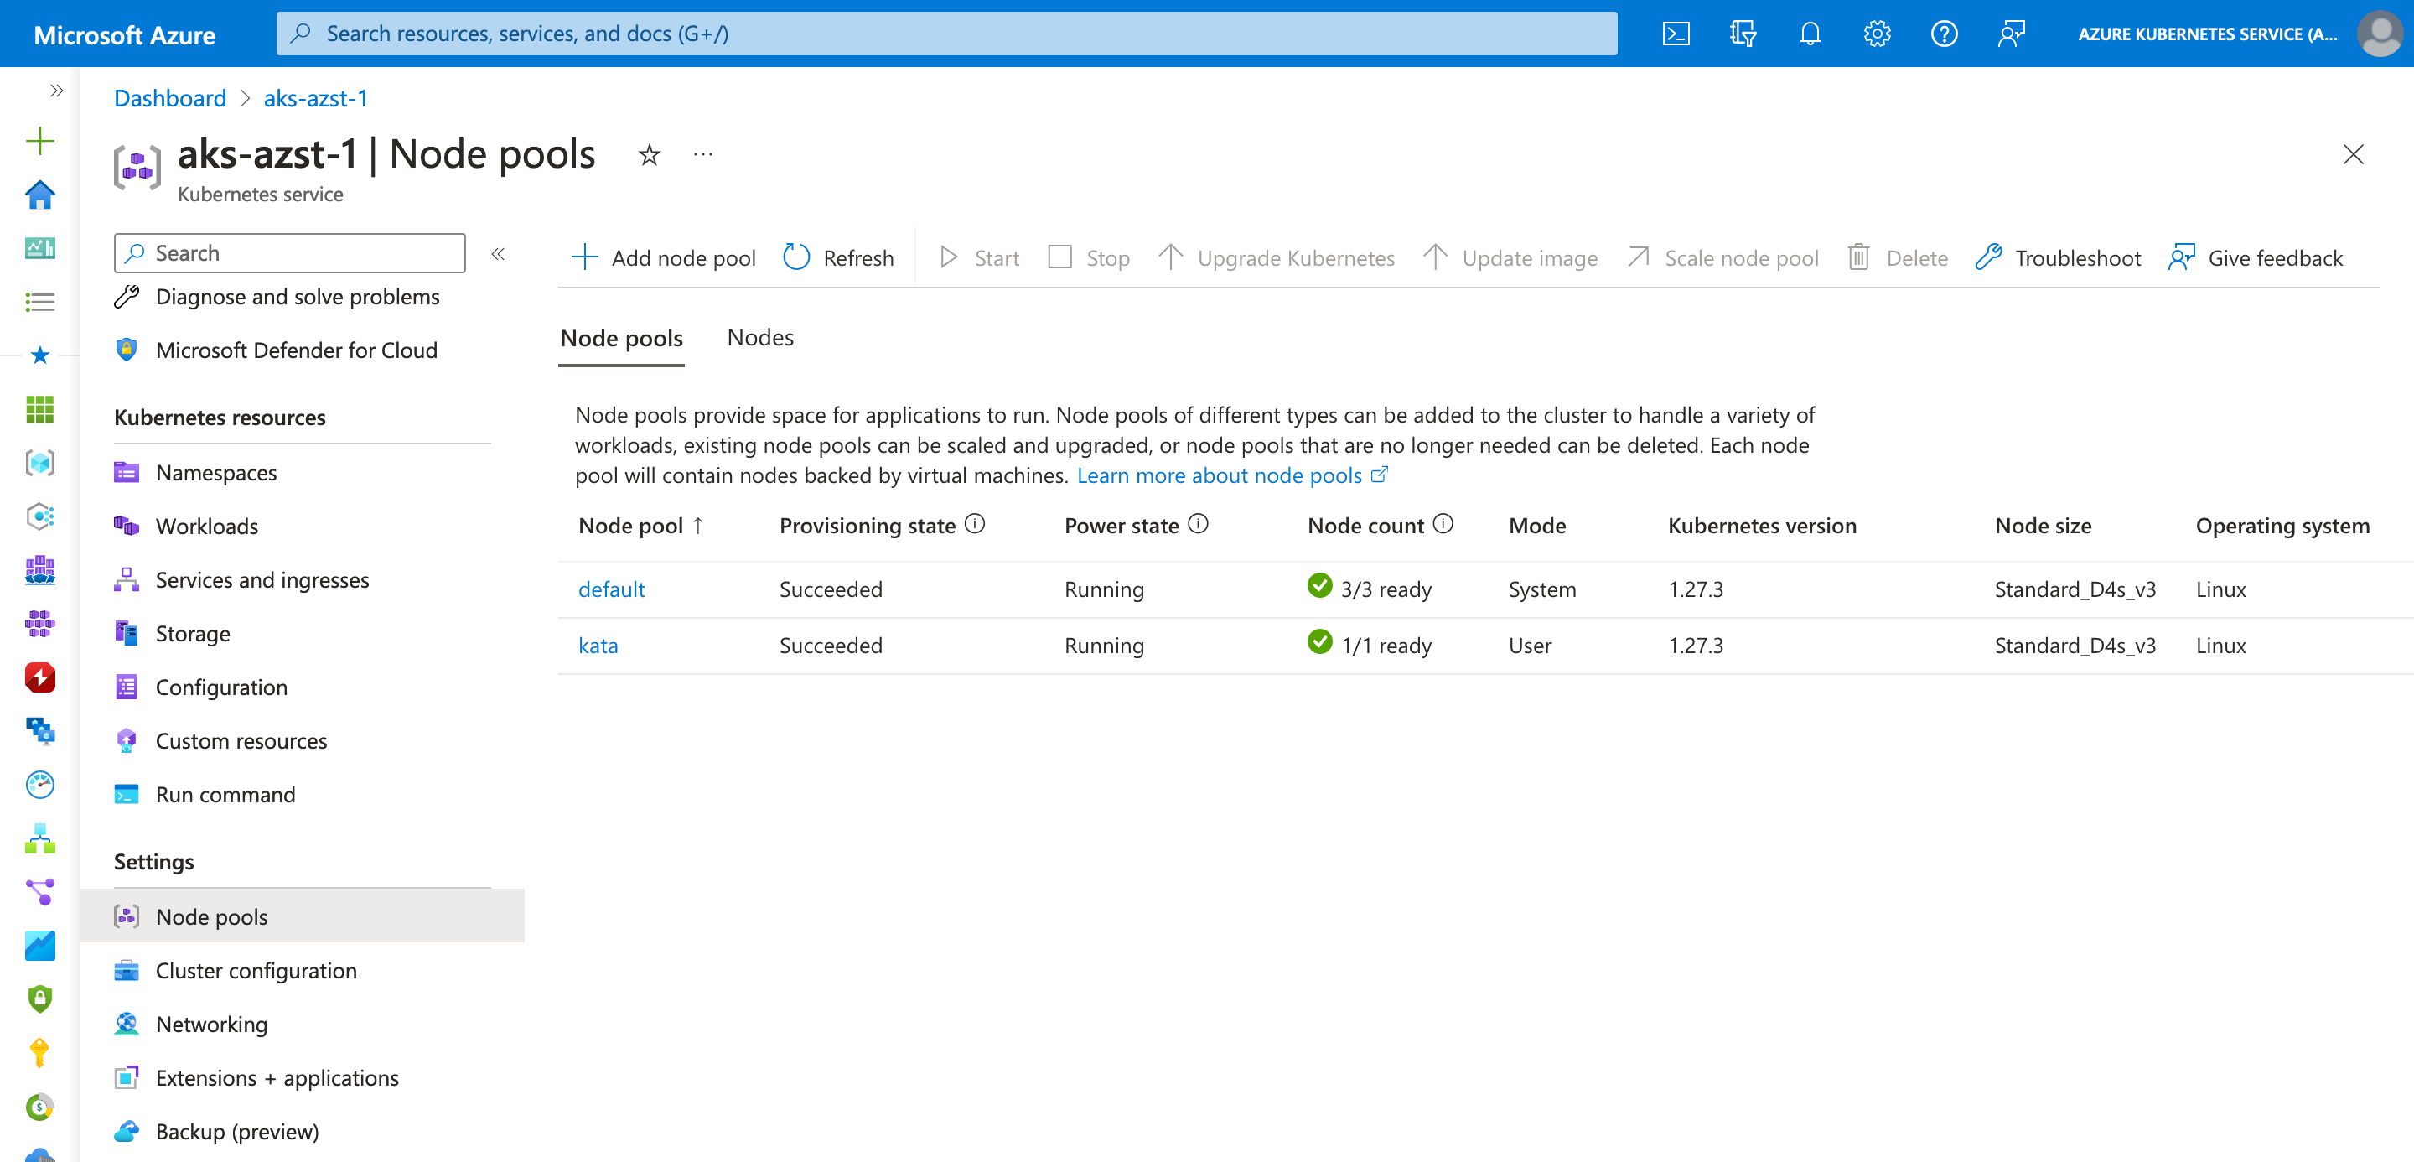Click the Home icon in left rail
Screen dimensions: 2414x1162
click(x=39, y=195)
